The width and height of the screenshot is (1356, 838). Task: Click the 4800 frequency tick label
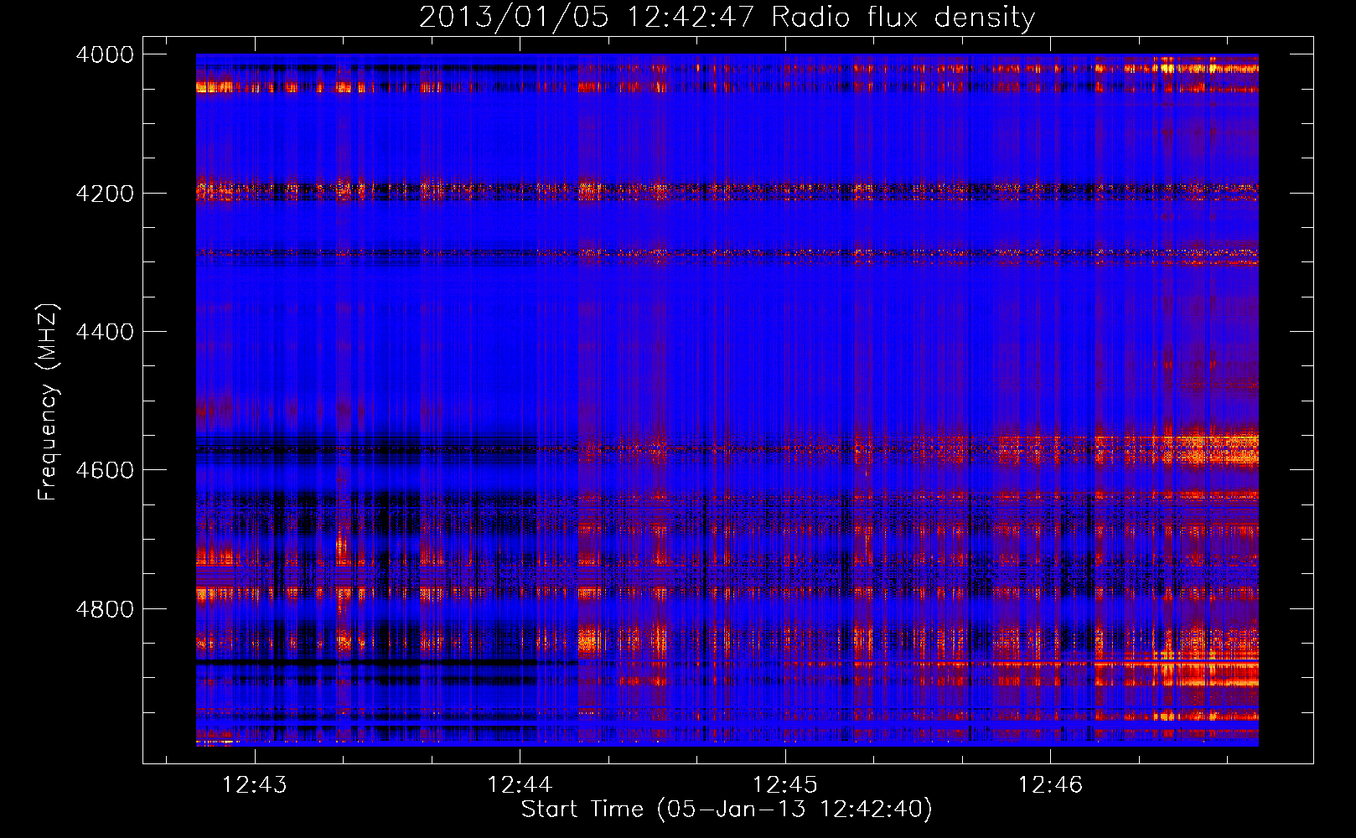click(105, 609)
